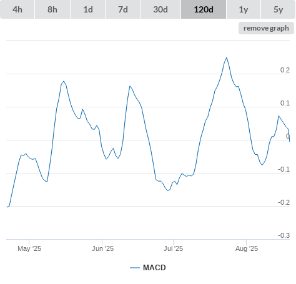Click the -0.2 y-axis value
Screen dimensions: 296x284
coord(284,202)
